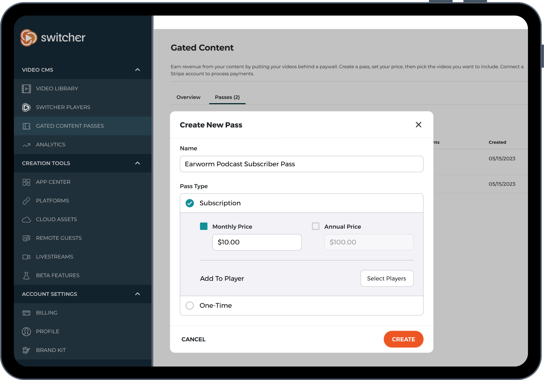Click the App Center grid icon

point(26,182)
